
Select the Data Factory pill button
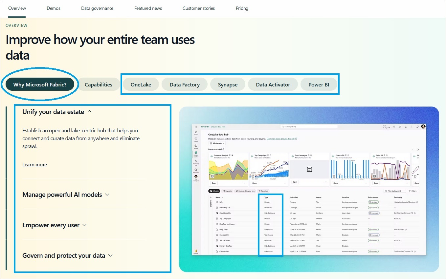coord(184,84)
